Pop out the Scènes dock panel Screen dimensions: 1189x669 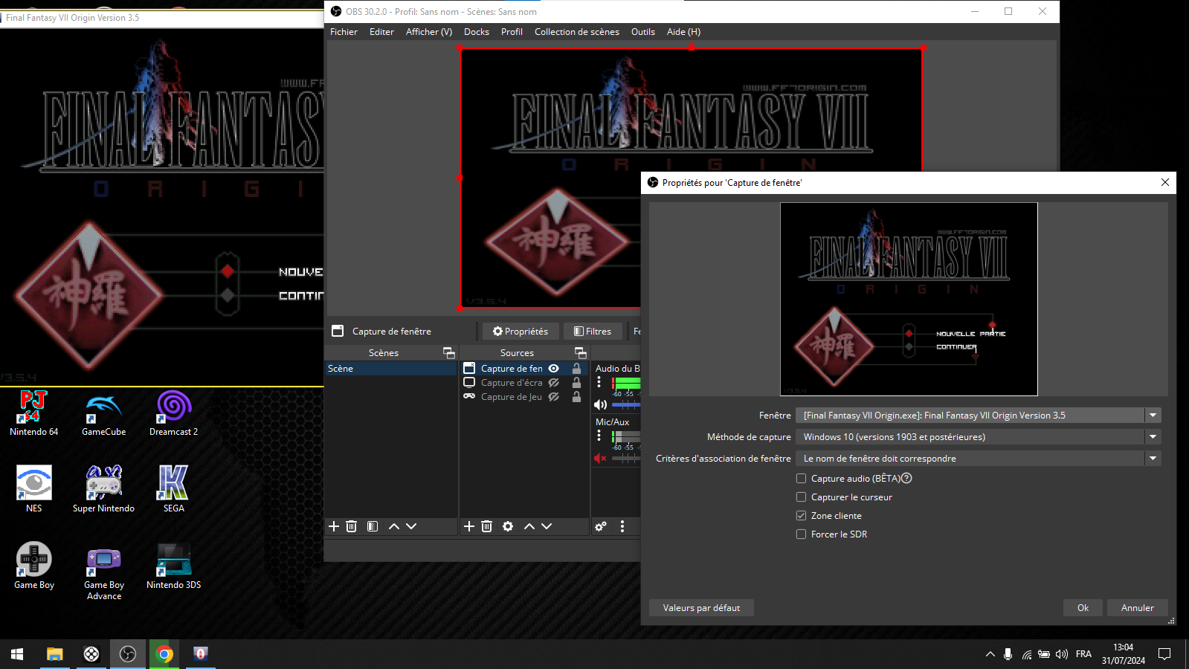coord(448,352)
